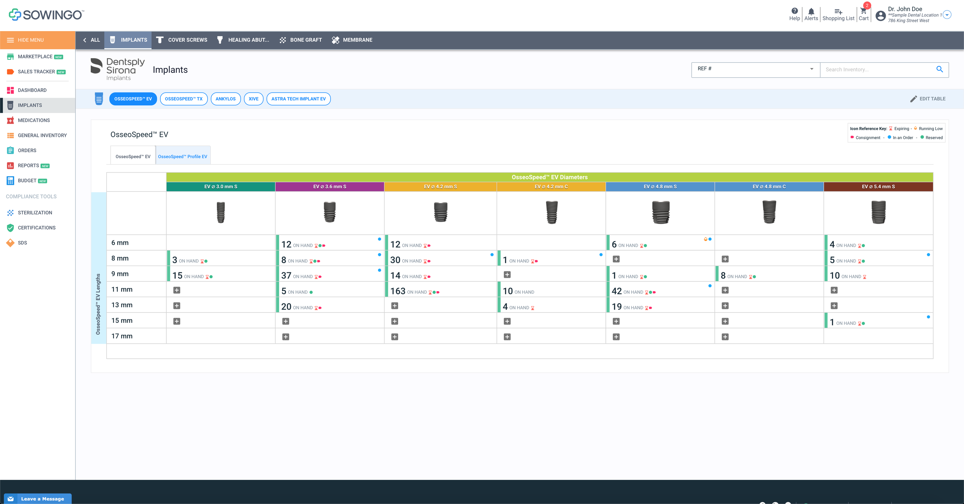964x504 pixels.
Task: Click the Search Inventory field
Action: click(877, 70)
